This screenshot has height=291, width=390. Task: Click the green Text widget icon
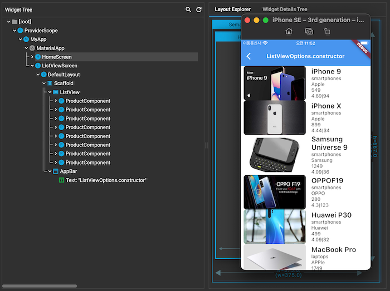click(x=61, y=180)
